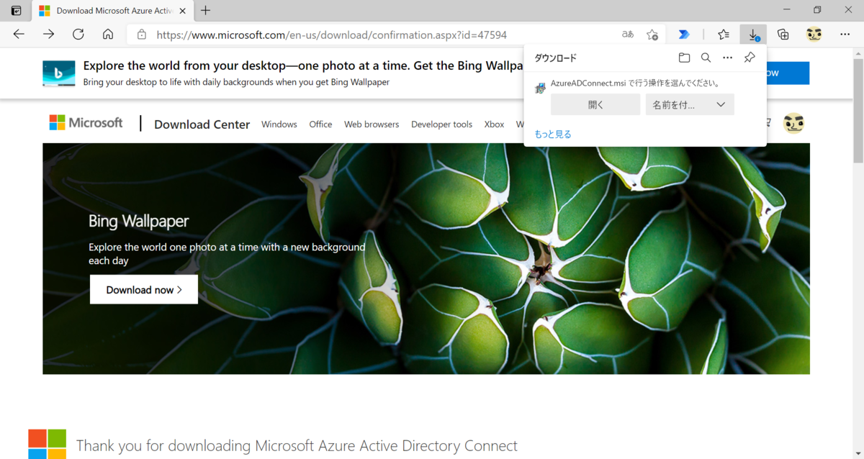Toggle the Downloads toolbar button

click(753, 34)
